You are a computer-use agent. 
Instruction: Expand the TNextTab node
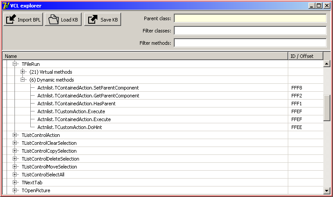click(14, 182)
